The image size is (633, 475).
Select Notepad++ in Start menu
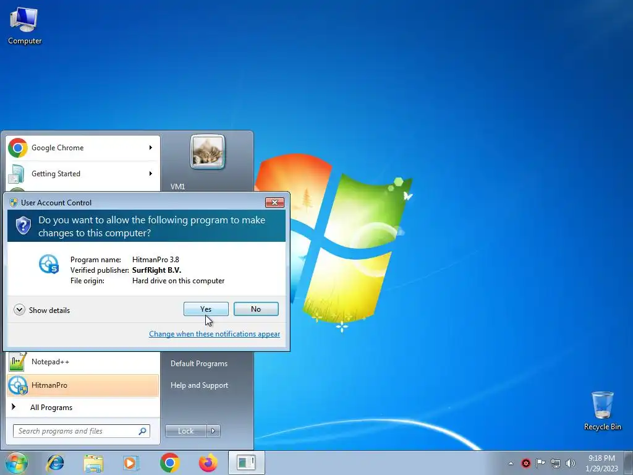click(x=83, y=362)
